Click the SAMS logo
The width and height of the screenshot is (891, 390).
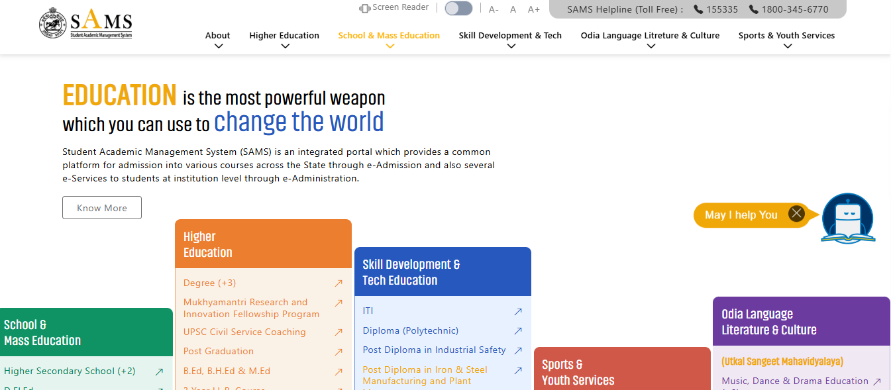click(85, 24)
